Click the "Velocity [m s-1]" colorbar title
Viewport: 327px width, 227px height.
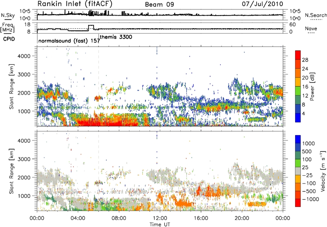point(323,171)
